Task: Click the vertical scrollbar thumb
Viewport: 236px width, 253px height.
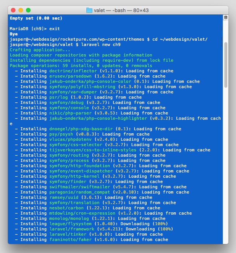Action: [226, 65]
